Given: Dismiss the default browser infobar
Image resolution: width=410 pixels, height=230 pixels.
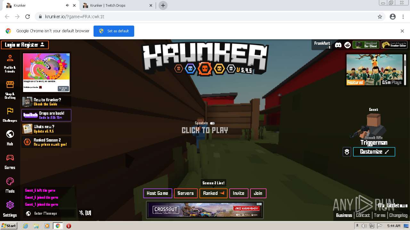Looking at the screenshot, I should click(402, 31).
